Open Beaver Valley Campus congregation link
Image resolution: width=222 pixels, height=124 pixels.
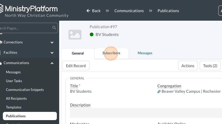click(x=191, y=92)
